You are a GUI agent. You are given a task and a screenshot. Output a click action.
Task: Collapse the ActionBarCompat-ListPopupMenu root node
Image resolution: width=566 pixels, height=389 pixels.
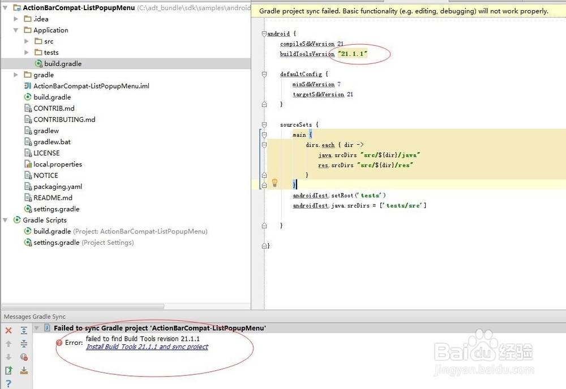click(6, 7)
